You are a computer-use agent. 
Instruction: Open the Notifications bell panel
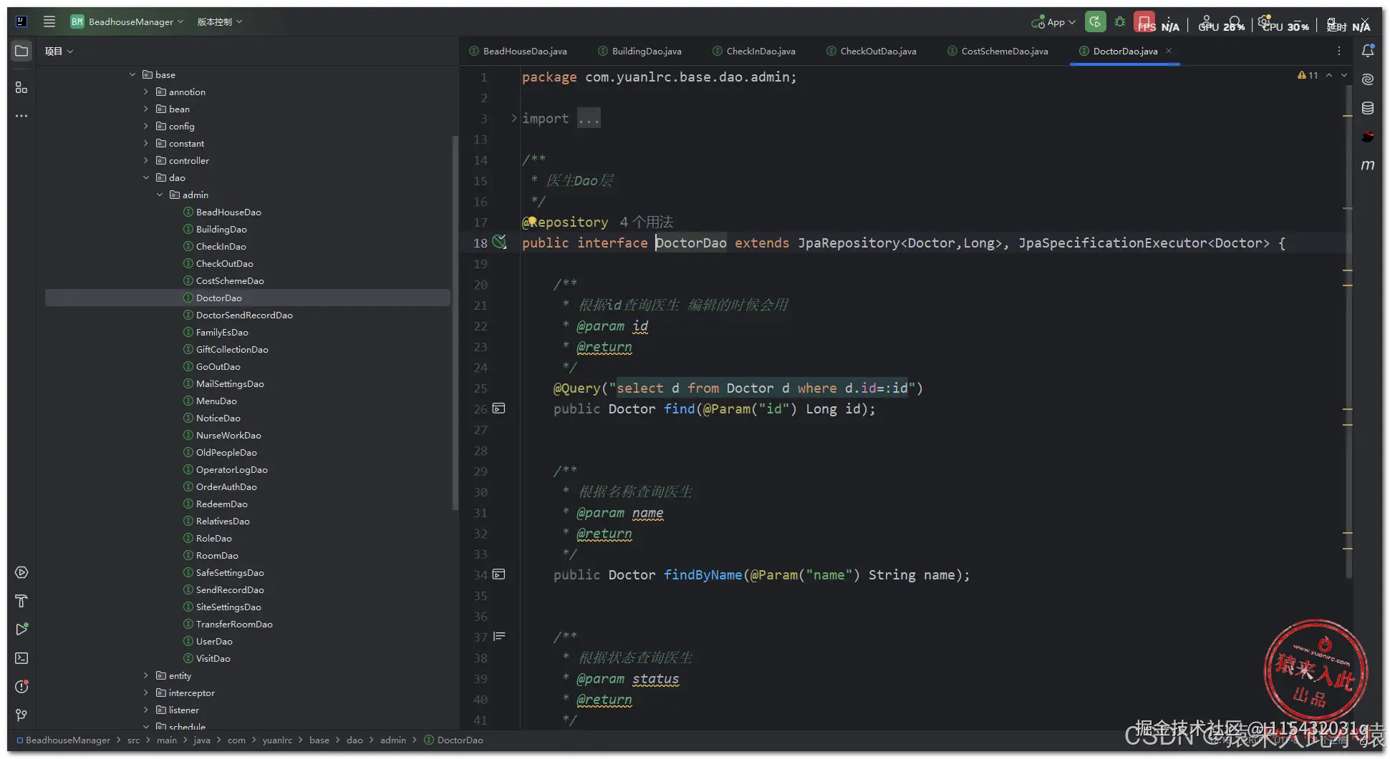pos(1368,51)
